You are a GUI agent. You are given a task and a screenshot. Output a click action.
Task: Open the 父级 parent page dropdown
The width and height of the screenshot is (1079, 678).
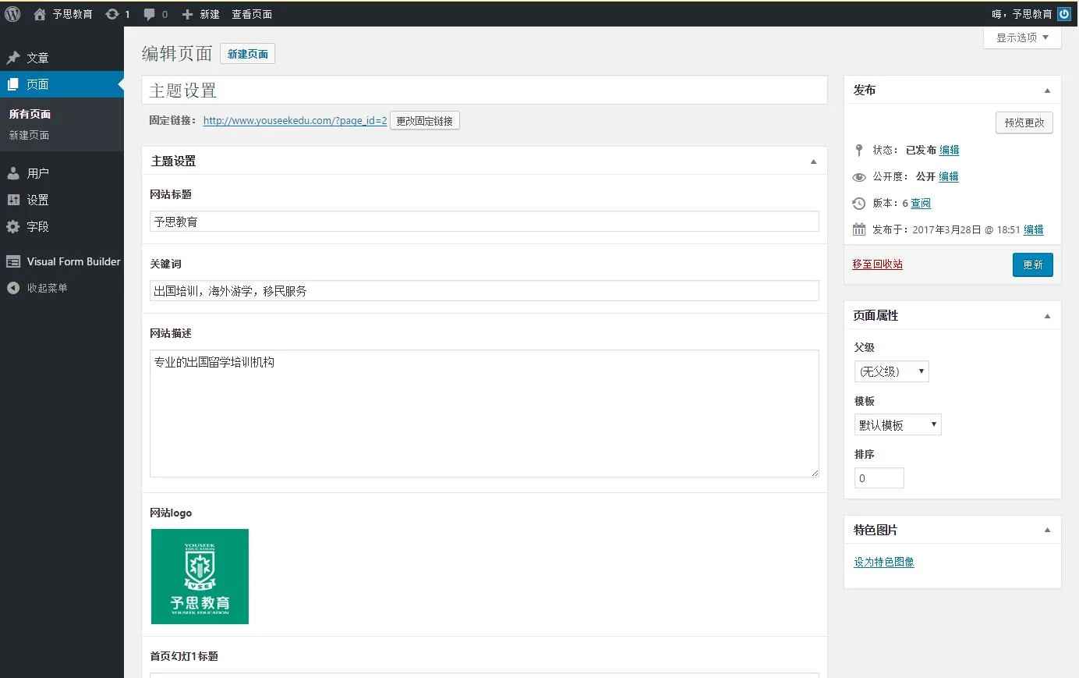[x=891, y=371]
